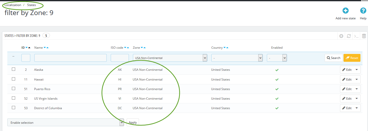368x131 pixels.
Task: Open the States breadcrumb link
Action: tap(32, 5)
